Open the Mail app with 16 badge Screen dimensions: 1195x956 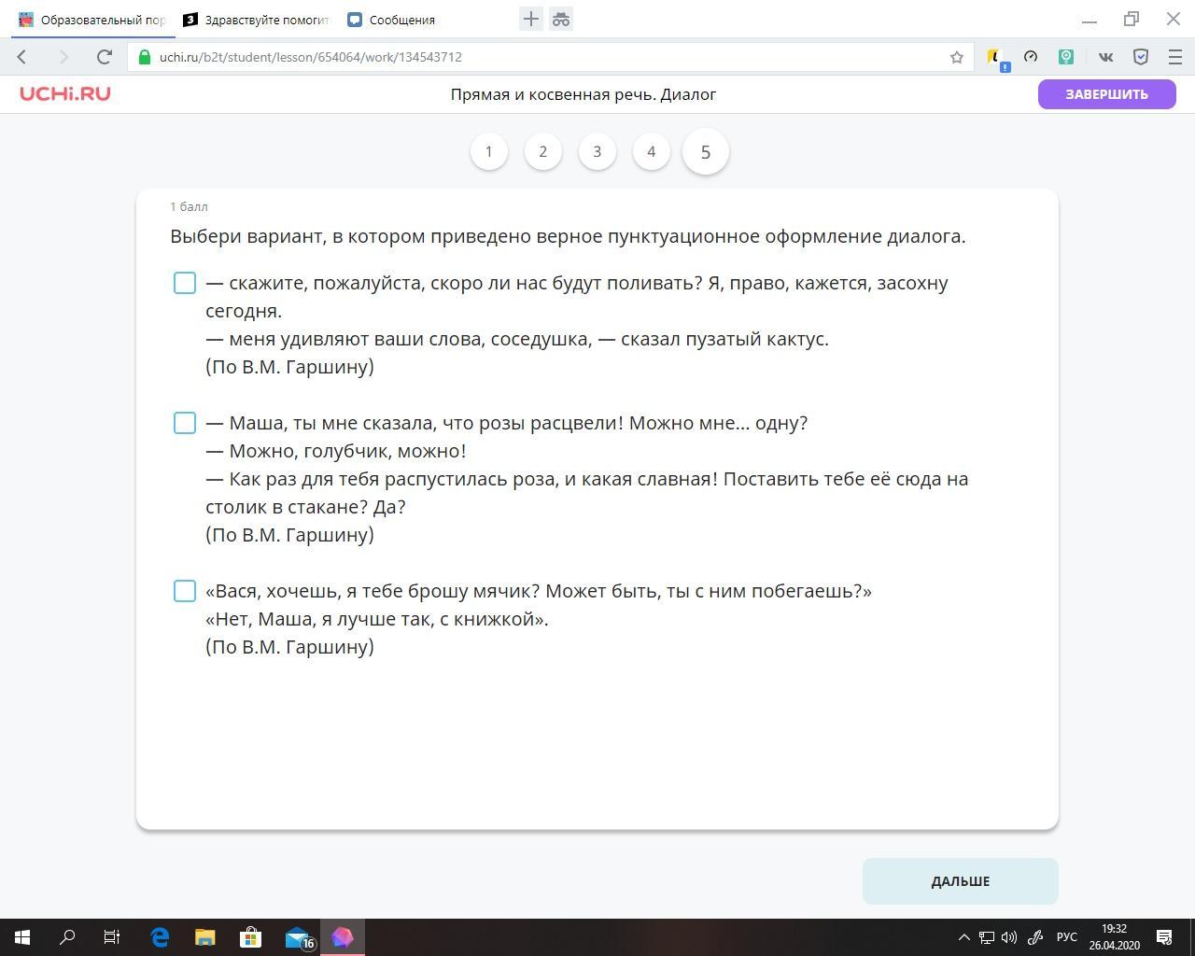tap(299, 937)
